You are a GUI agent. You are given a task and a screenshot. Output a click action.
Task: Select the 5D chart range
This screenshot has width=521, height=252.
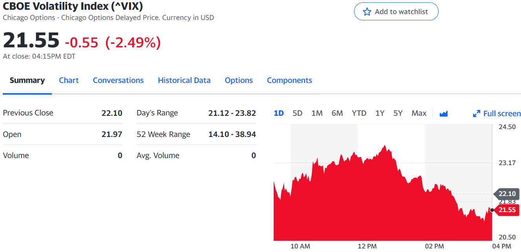pos(298,113)
